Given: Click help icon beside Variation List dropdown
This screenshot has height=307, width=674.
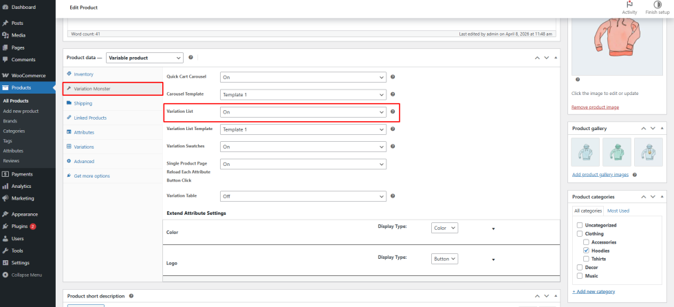Looking at the screenshot, I should point(393,112).
